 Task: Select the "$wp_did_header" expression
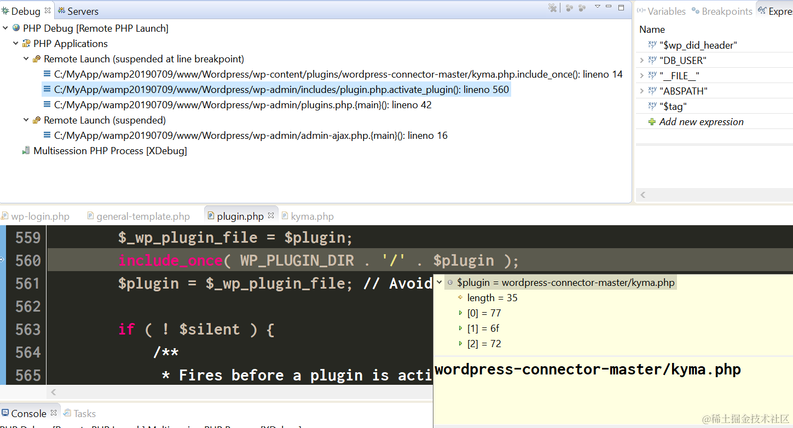pyautogui.click(x=698, y=45)
